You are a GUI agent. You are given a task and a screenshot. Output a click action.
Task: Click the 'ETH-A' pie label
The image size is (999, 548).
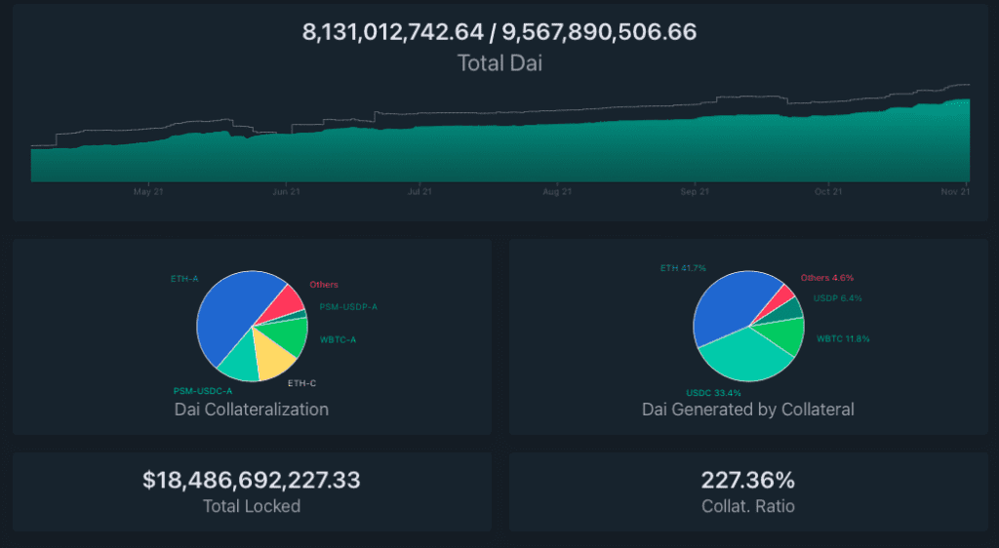tap(183, 279)
